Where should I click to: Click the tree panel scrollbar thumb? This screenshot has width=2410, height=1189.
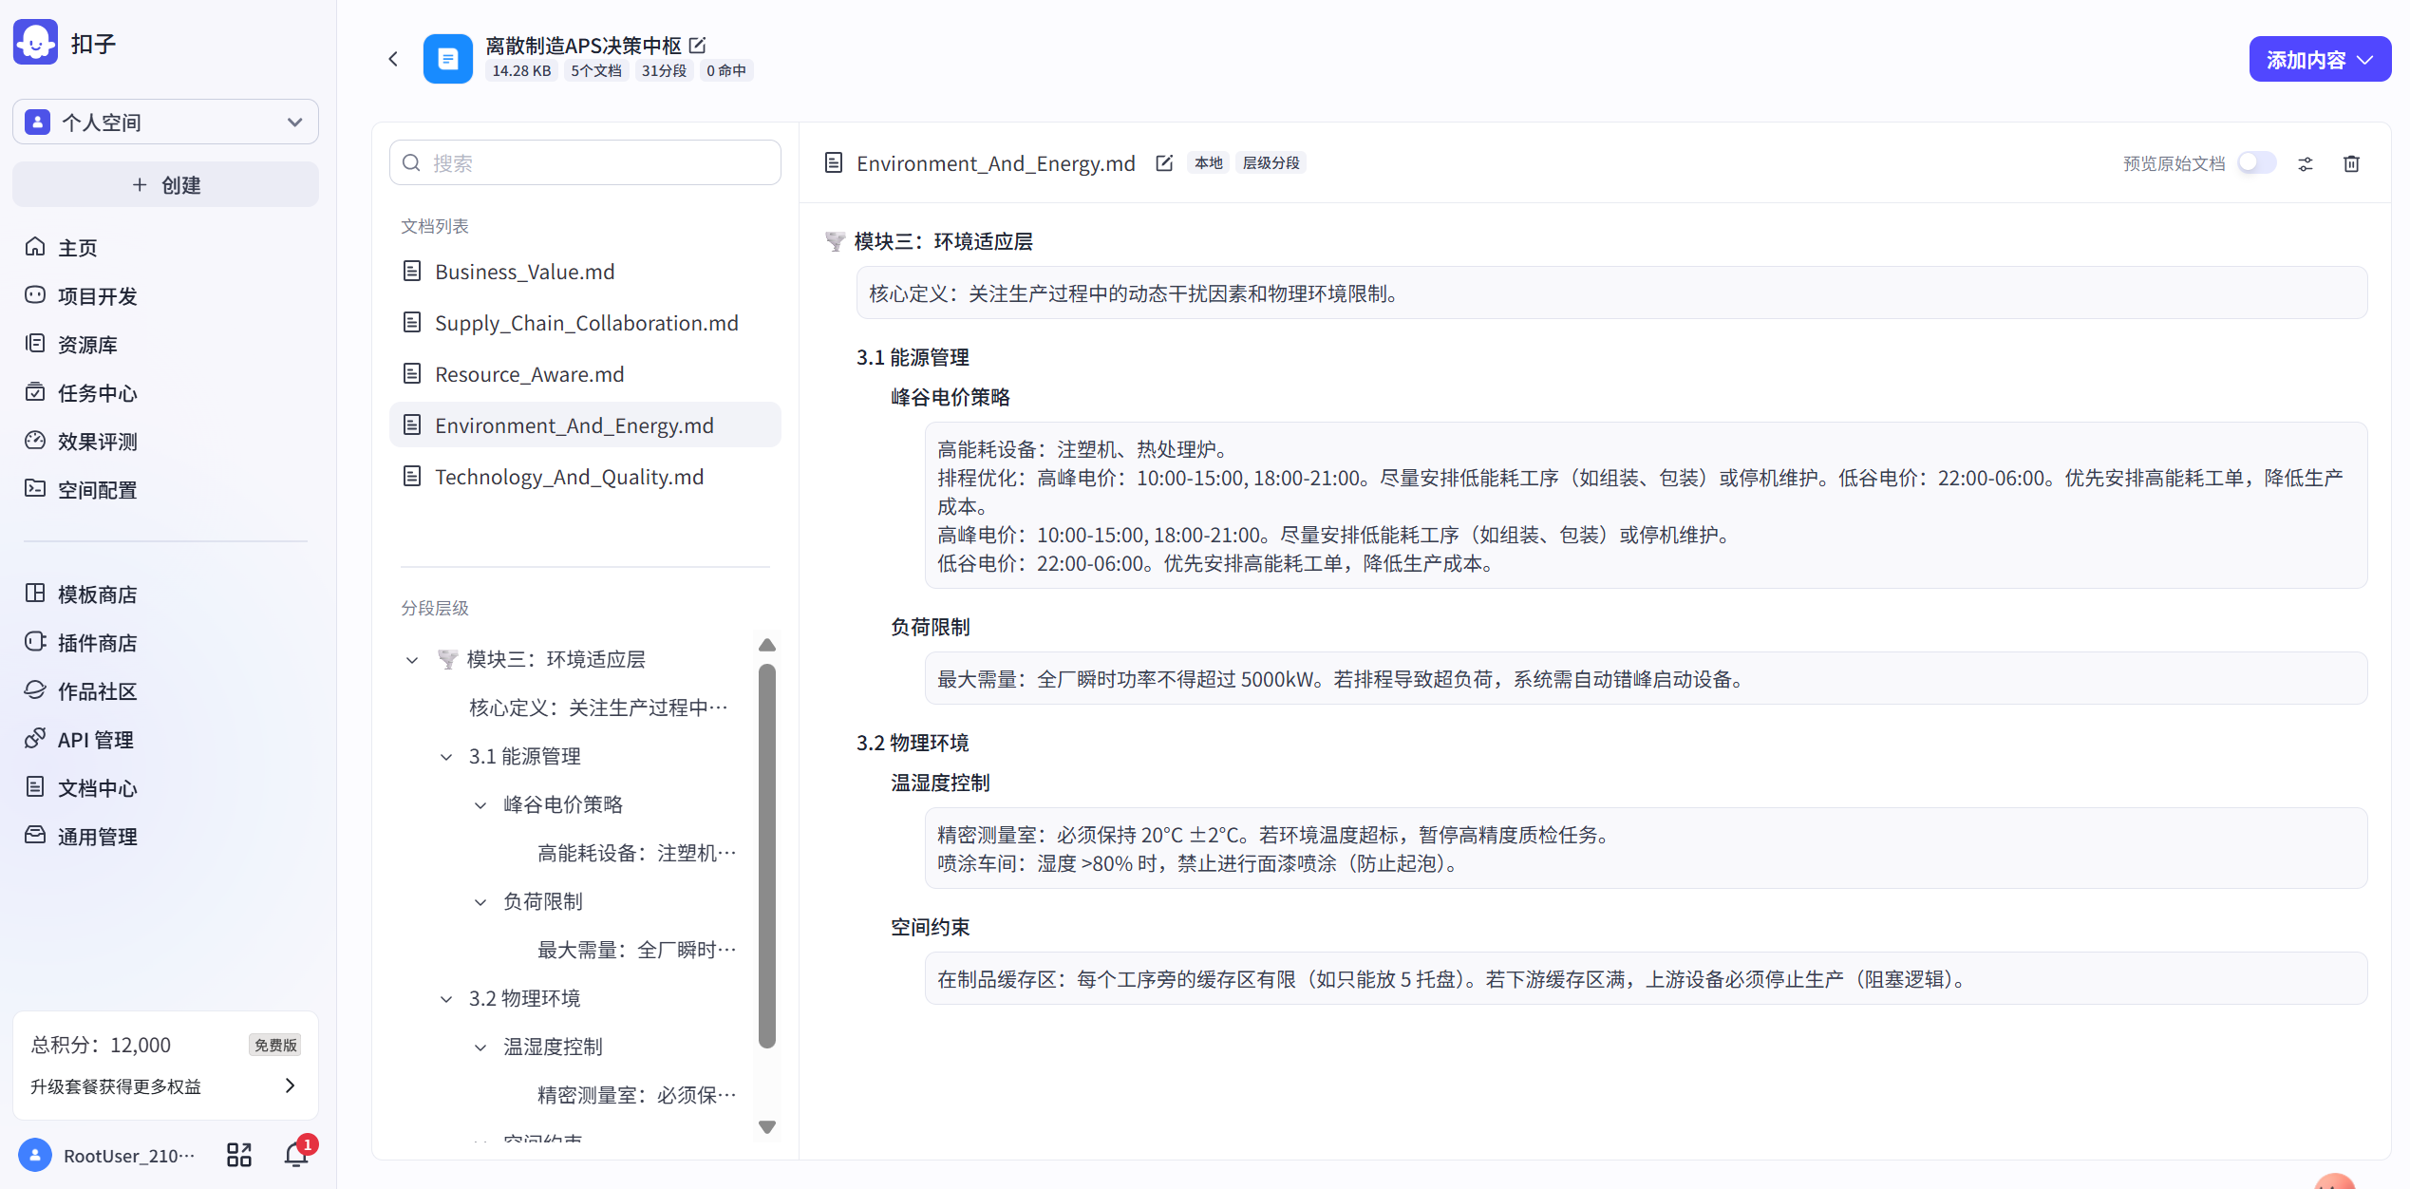point(767,855)
